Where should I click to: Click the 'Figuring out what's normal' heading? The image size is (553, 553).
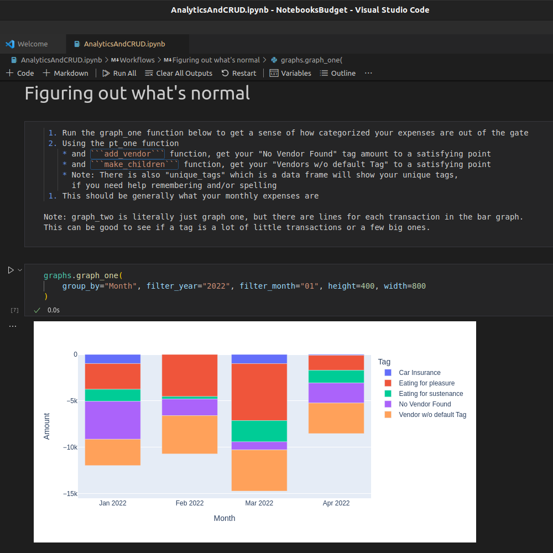pyautogui.click(x=137, y=94)
